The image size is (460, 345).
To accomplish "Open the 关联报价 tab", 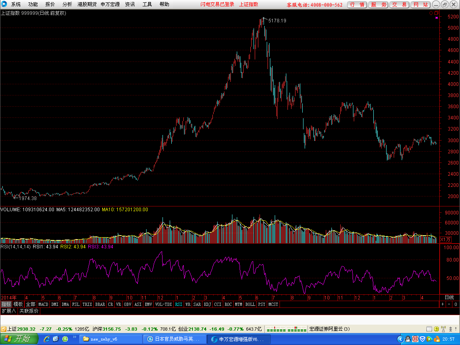I will pos(29,311).
